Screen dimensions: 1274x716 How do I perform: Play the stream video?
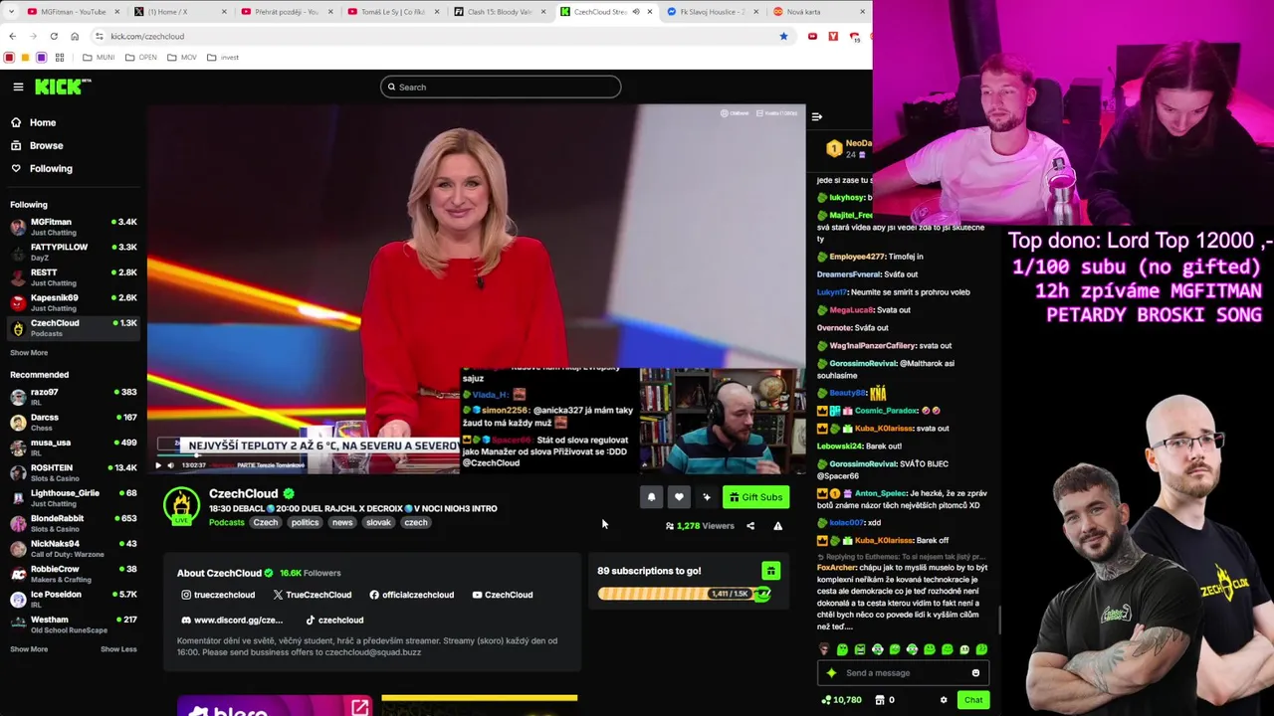157,465
